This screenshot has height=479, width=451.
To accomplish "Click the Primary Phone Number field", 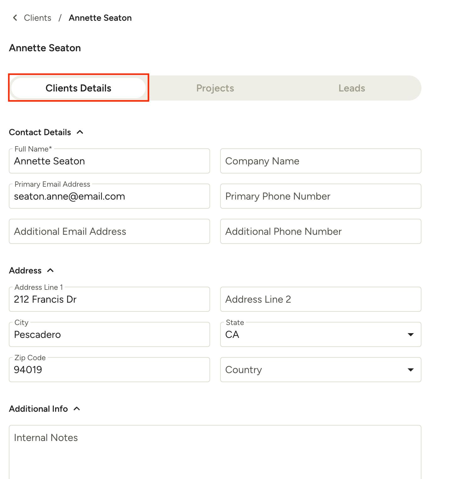I will click(x=320, y=196).
